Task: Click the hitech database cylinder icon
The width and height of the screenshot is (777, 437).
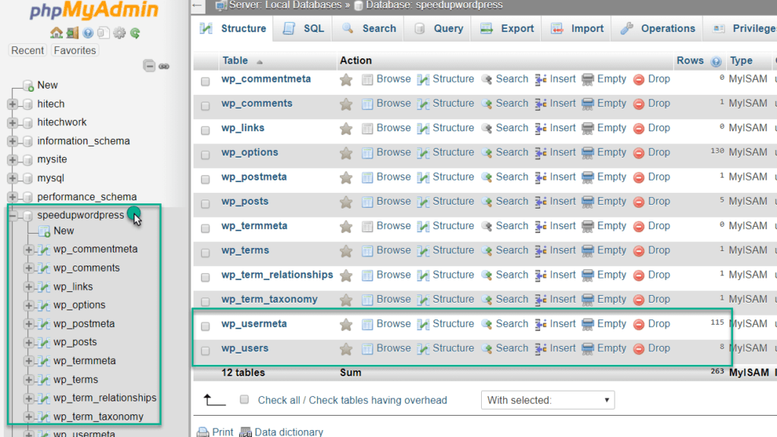Action: 28,104
